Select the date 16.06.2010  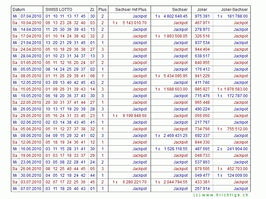click(31, 149)
